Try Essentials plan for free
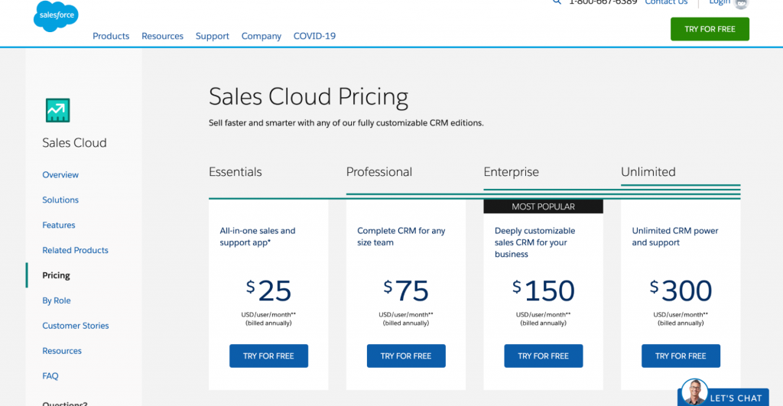This screenshot has height=406, width=783. (x=268, y=356)
